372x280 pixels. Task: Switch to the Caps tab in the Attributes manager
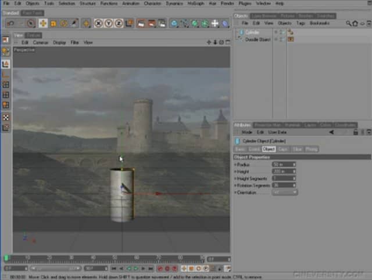[x=283, y=149]
